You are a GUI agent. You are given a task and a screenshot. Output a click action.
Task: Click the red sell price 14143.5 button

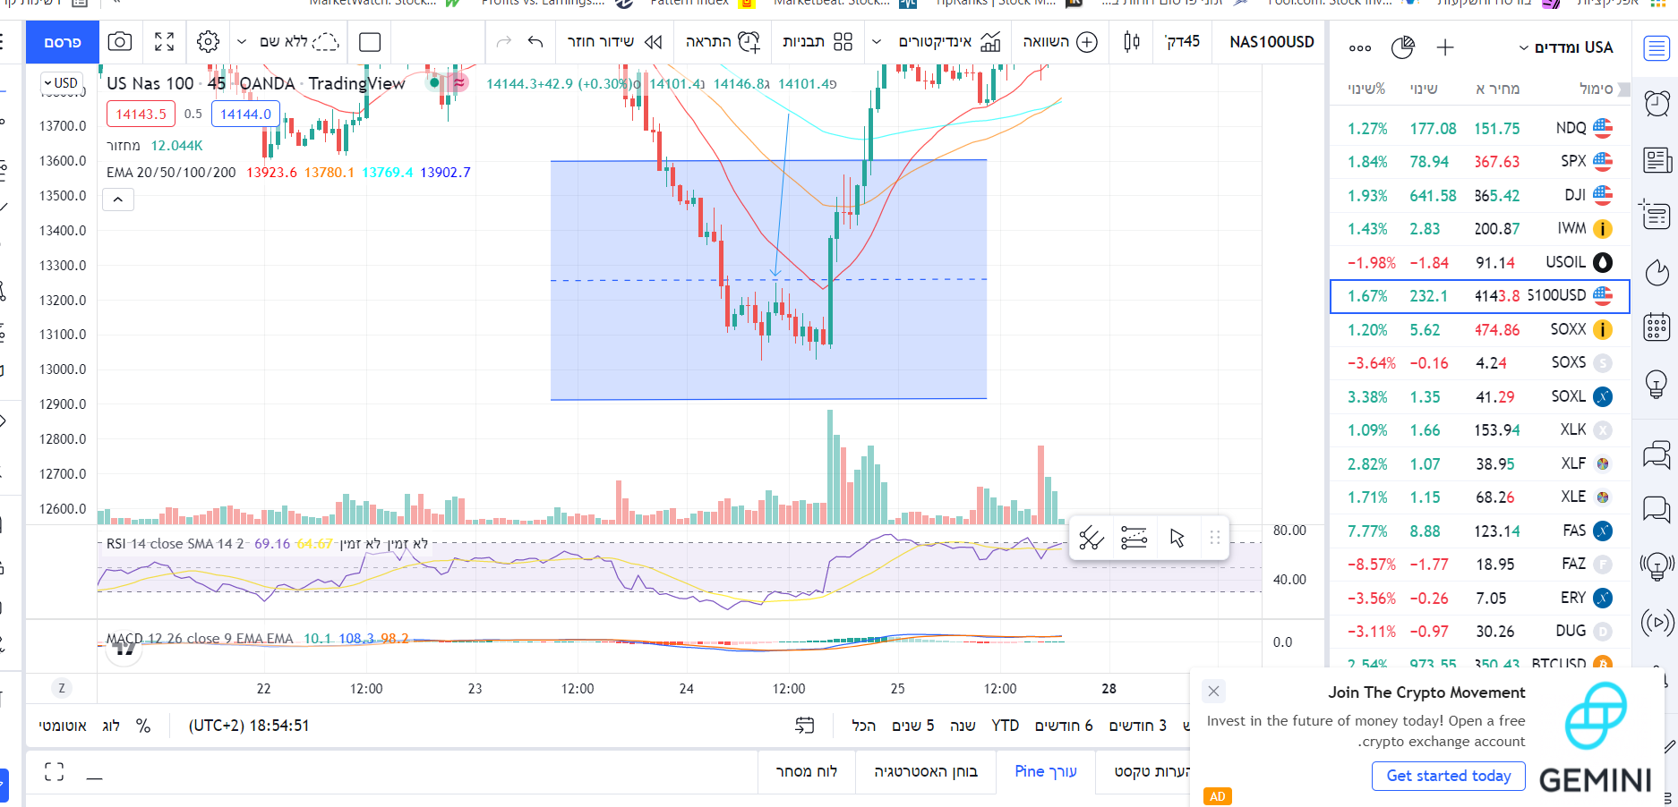click(141, 114)
